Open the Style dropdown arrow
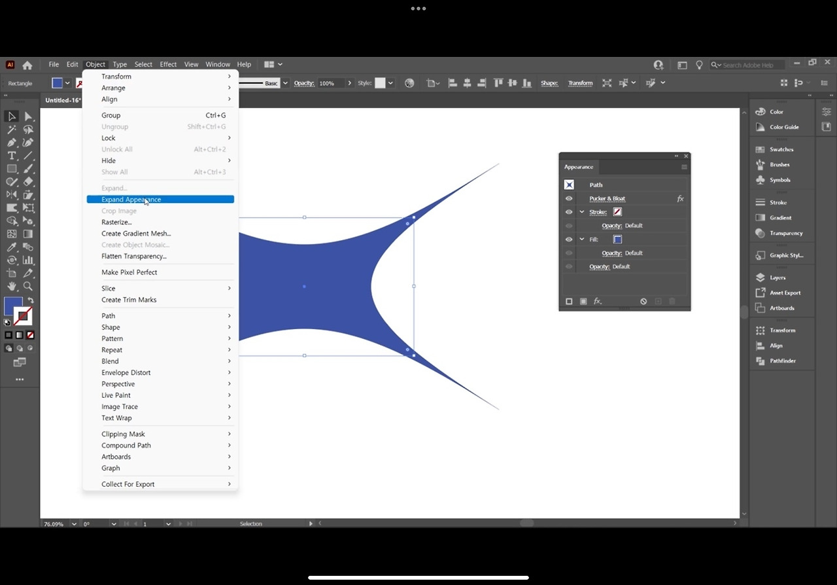The height and width of the screenshot is (585, 837). coord(390,83)
